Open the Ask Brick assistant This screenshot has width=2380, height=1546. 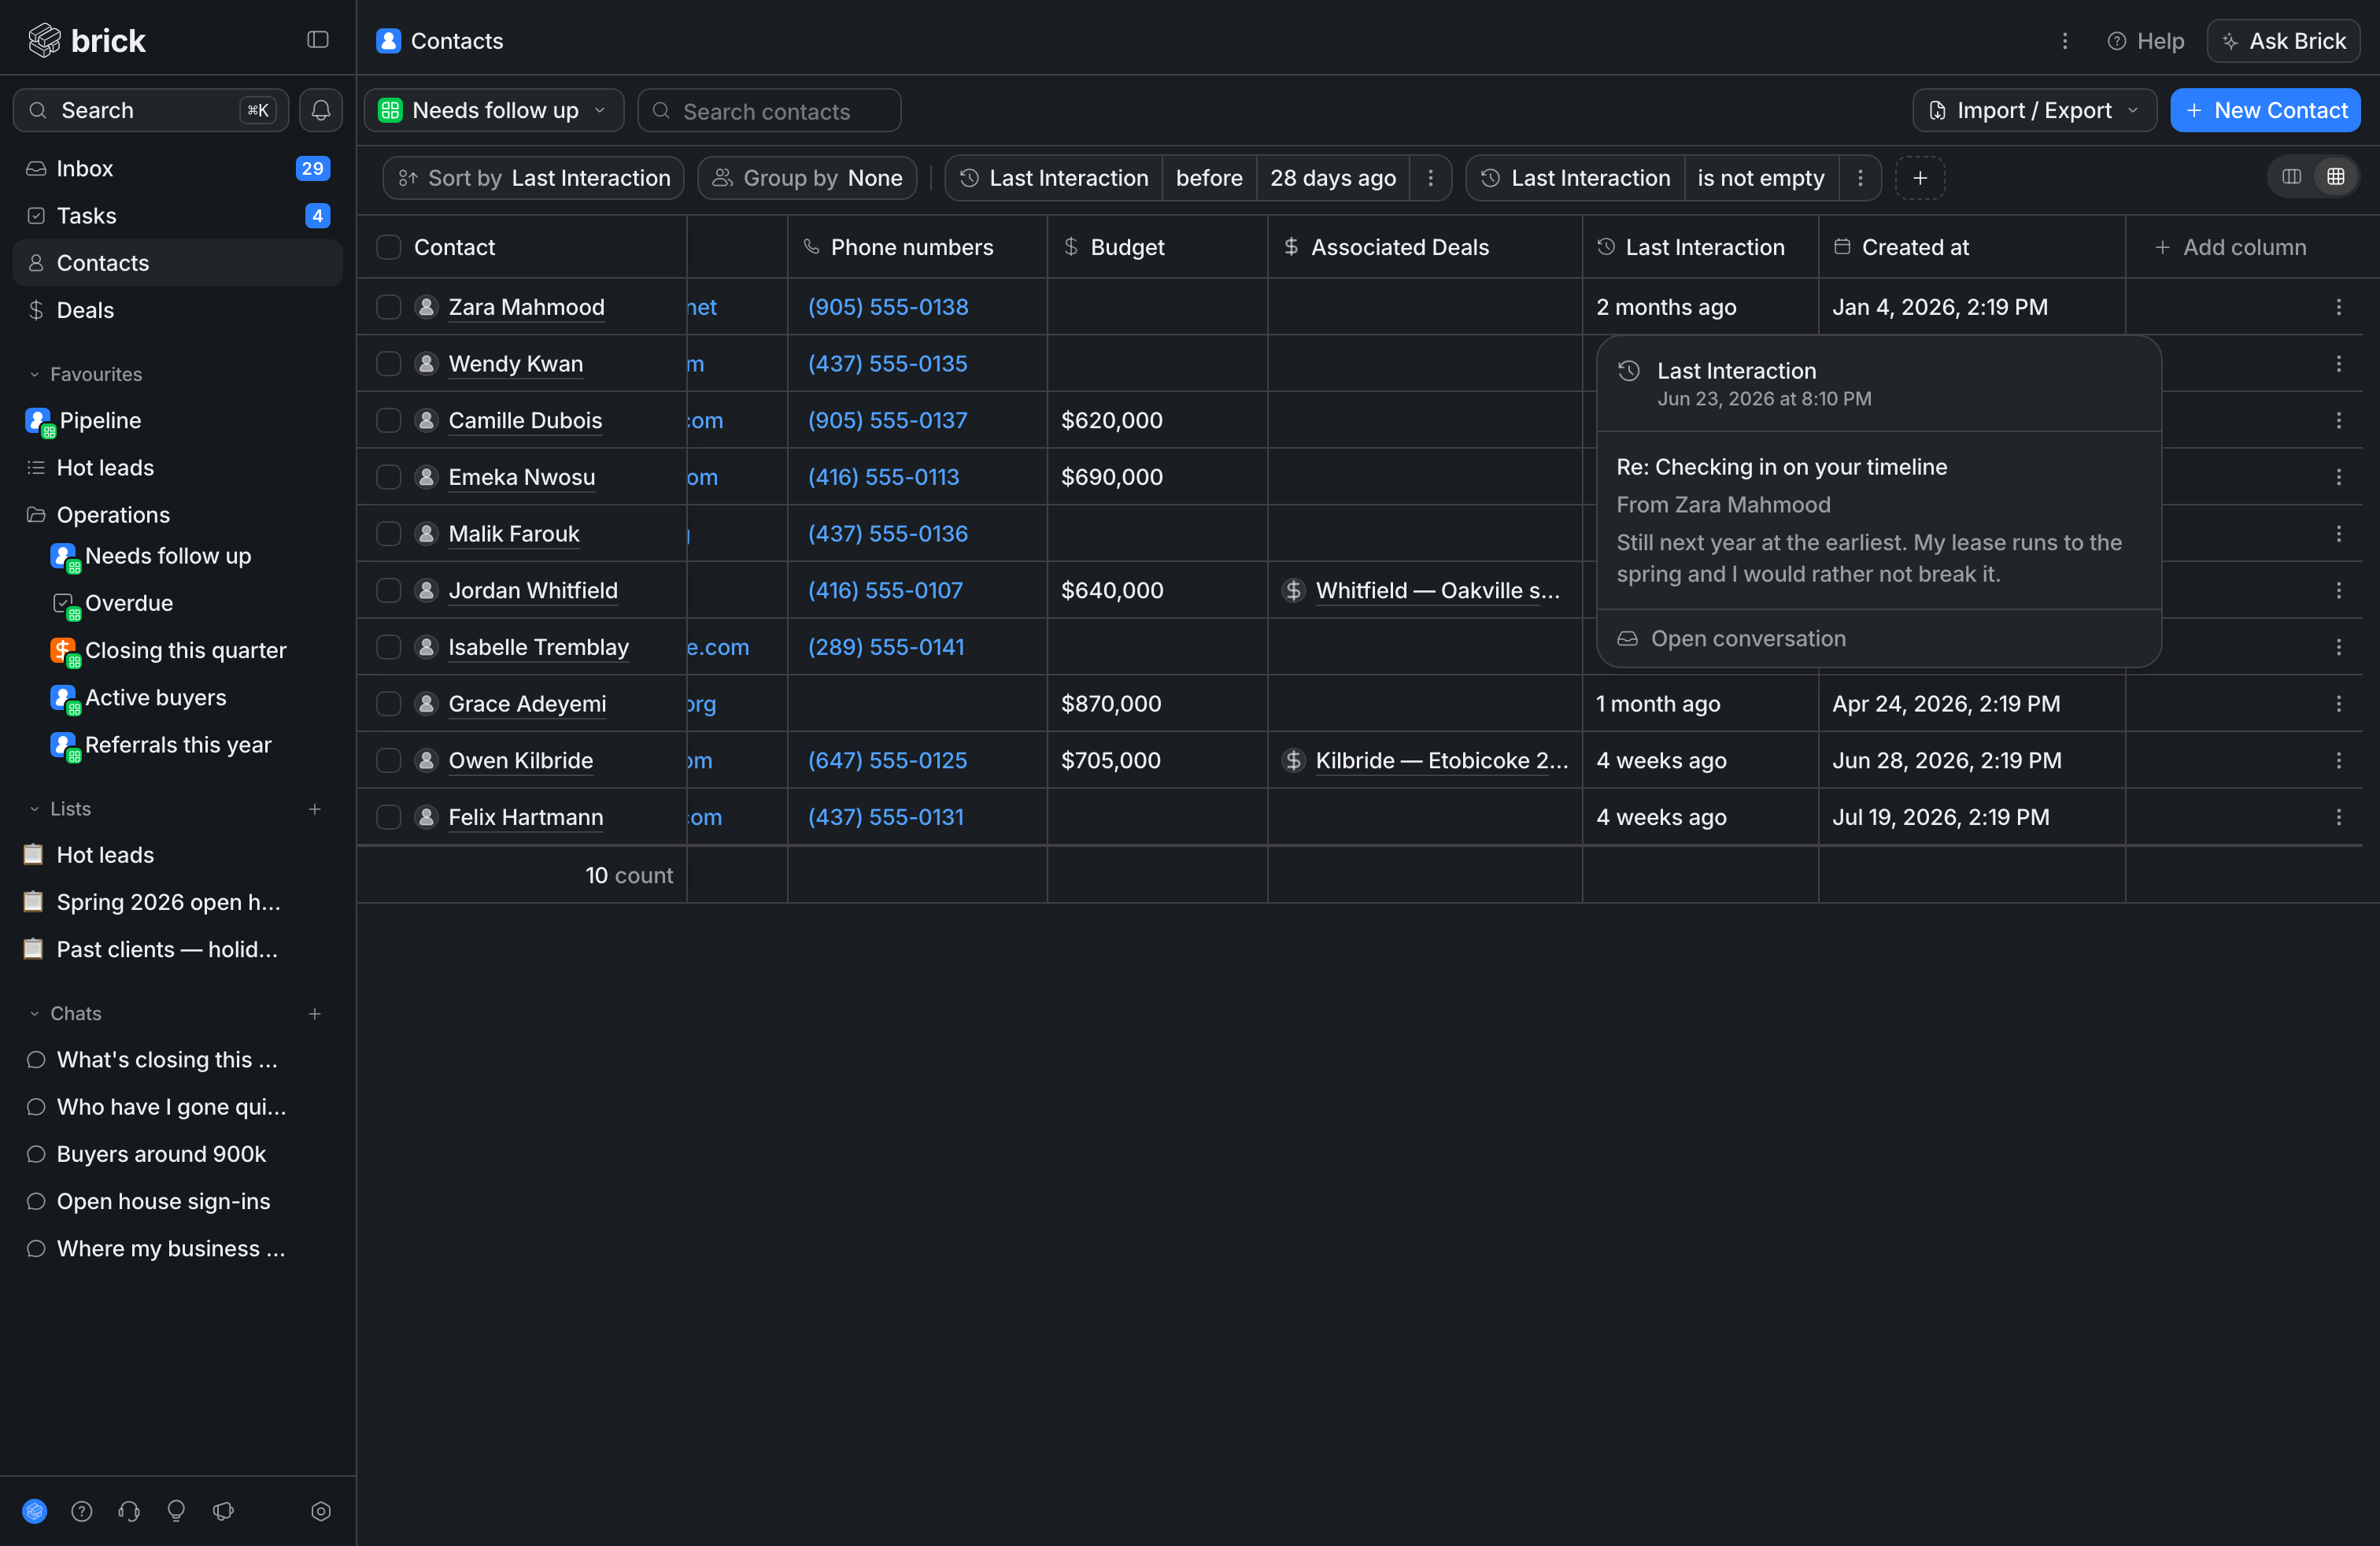(x=2283, y=41)
